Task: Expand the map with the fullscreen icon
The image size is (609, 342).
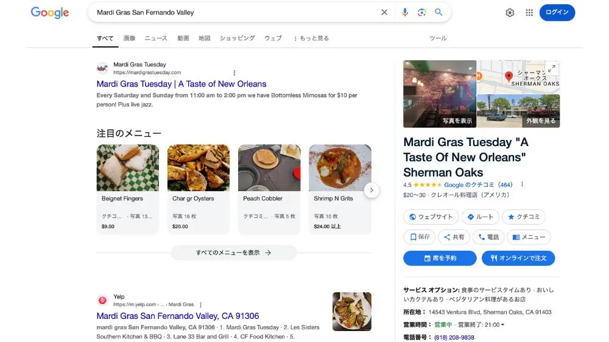Action: 552,69
